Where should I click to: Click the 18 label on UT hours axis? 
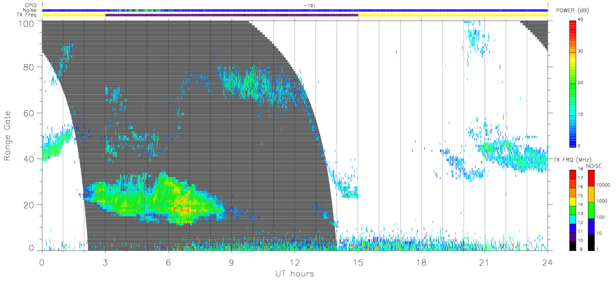(x=421, y=261)
